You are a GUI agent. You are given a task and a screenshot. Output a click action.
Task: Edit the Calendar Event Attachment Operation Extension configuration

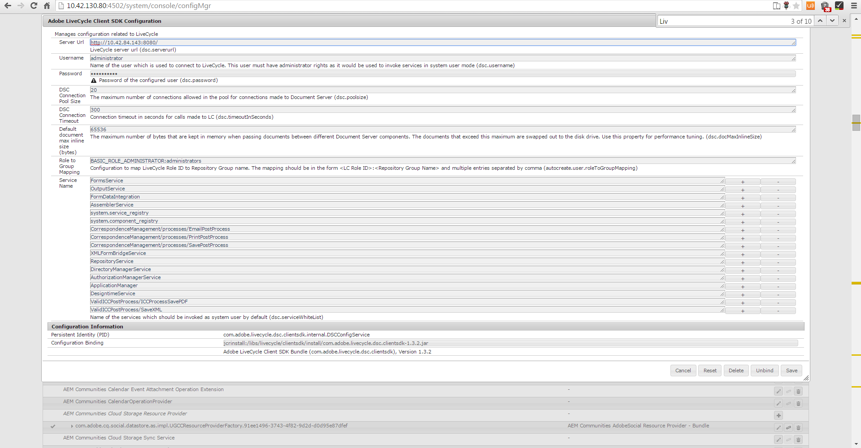tap(778, 391)
